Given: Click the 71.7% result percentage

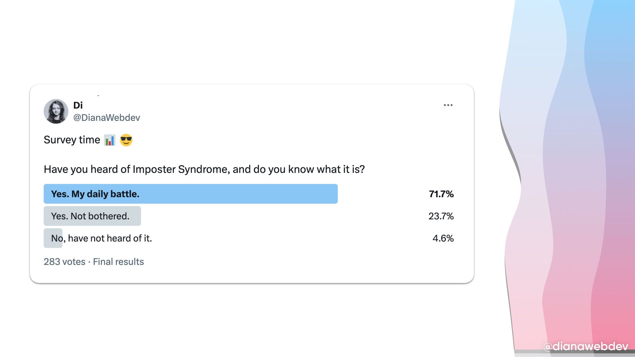Looking at the screenshot, I should [441, 194].
